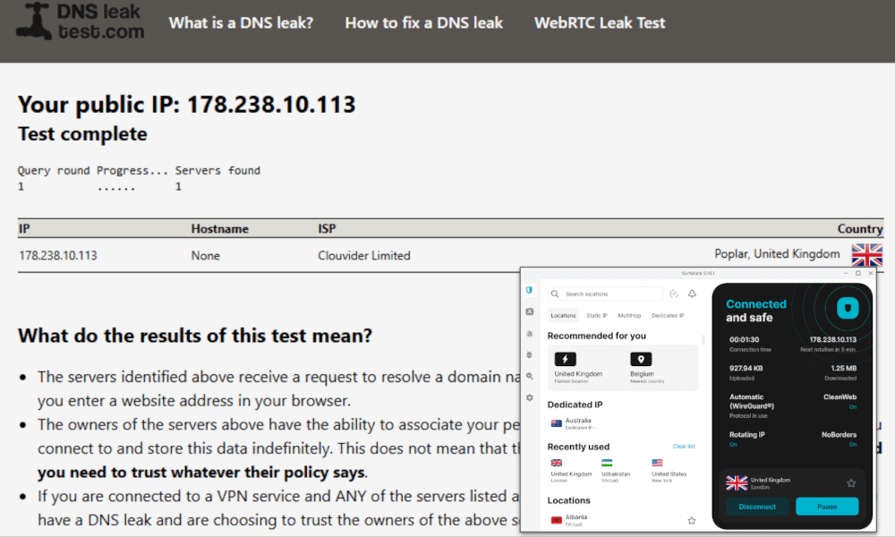Open the What is a DNS leak? page

point(241,23)
